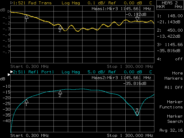The image size is (184, 138).
Task: Click the lower plot reference level arrow
Action: pyautogui.click(x=9, y=75)
